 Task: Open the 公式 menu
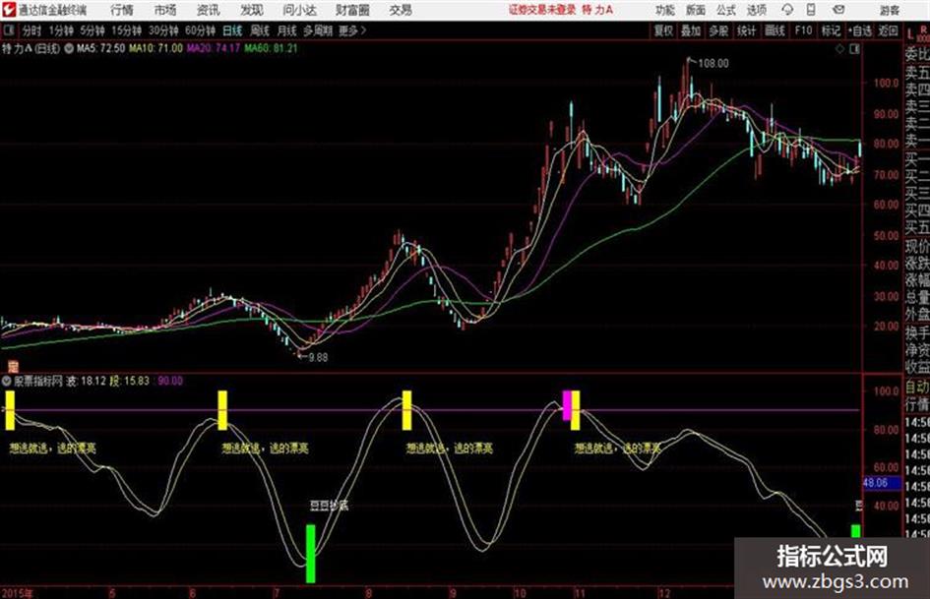pos(726,10)
